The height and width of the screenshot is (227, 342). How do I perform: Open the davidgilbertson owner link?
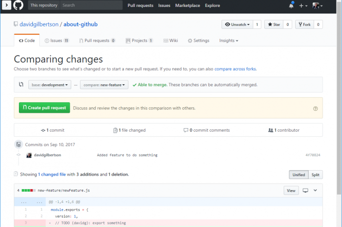(39, 24)
